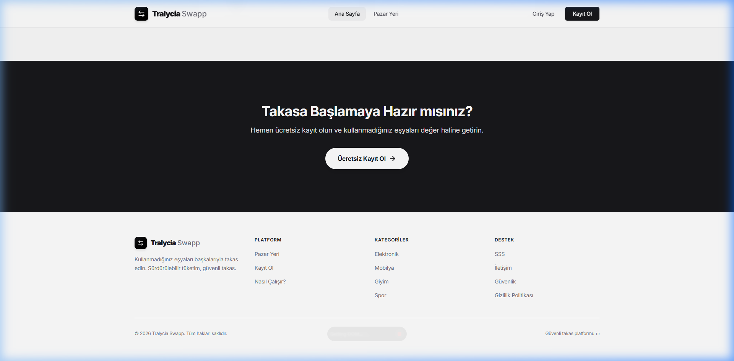Open Pazar Yeri link under Platform footer
The height and width of the screenshot is (361, 734).
267,254
